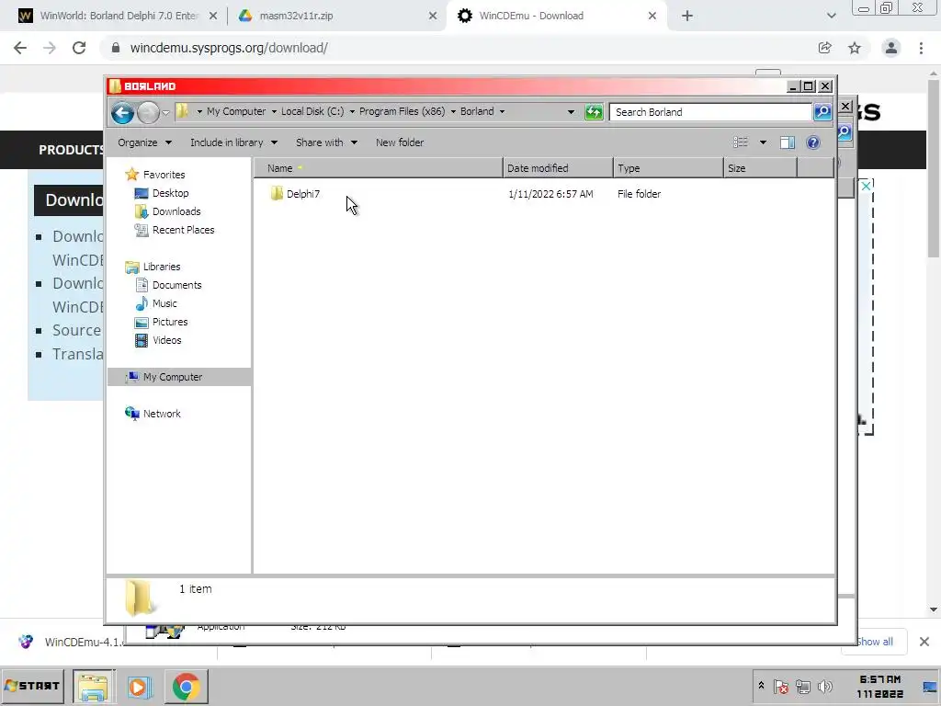Open Explorer help question mark icon

click(813, 142)
